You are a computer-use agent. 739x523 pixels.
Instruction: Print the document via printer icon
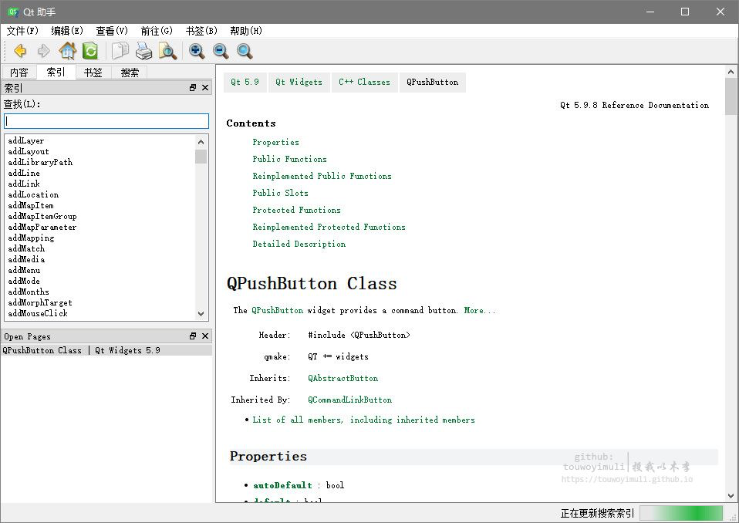144,51
